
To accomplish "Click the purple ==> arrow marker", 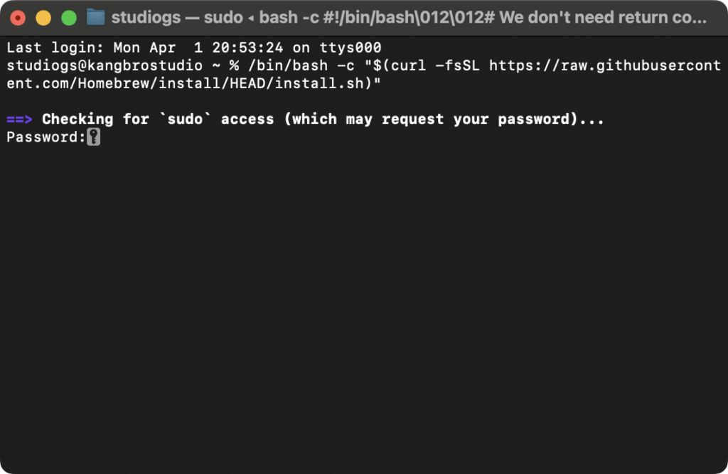I will (x=19, y=120).
